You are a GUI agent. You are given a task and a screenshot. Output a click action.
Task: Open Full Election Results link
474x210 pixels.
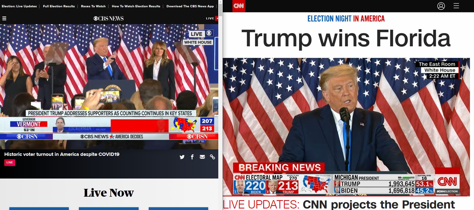click(x=59, y=6)
